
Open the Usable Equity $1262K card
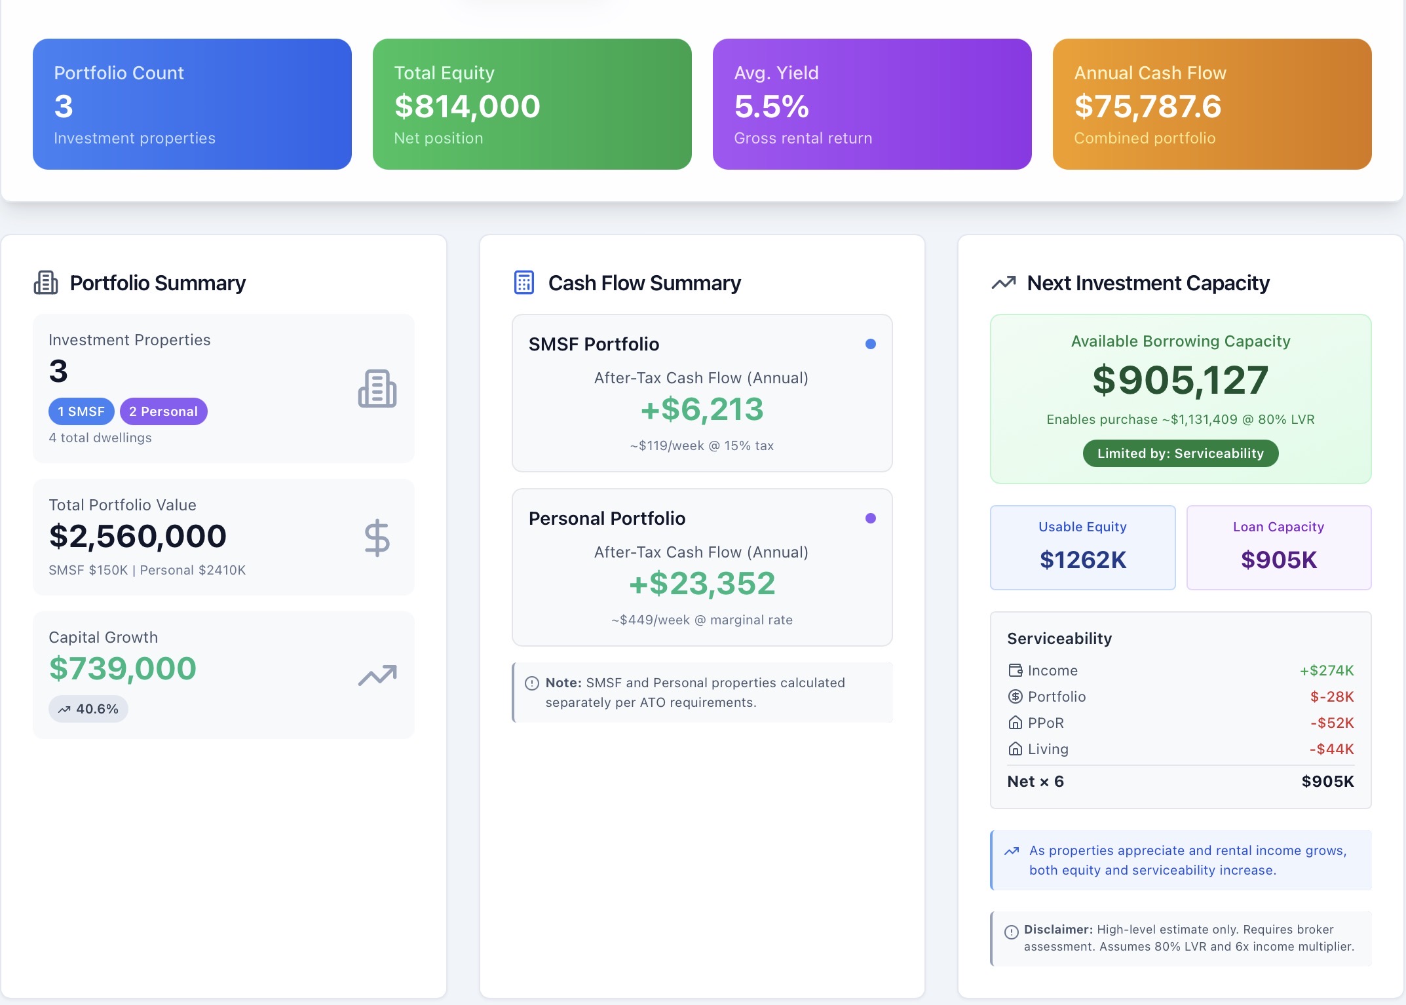(1082, 547)
